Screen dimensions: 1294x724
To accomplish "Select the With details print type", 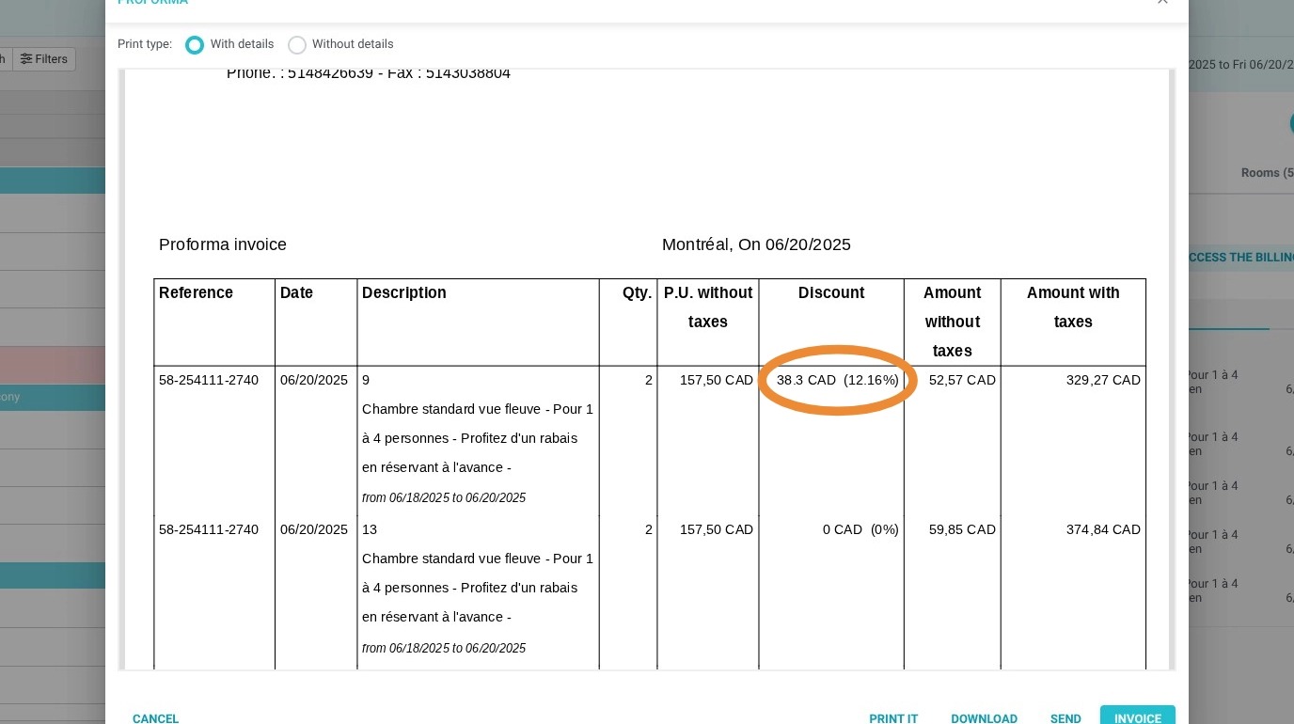I will pyautogui.click(x=195, y=44).
